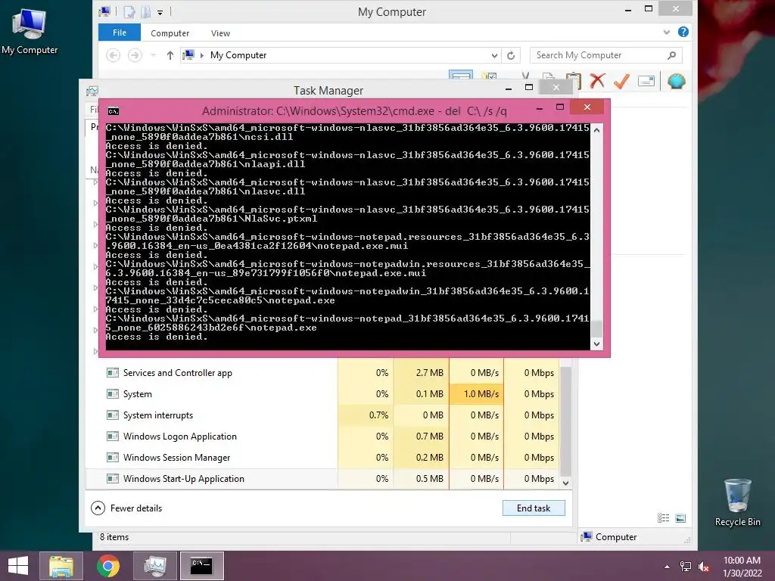Viewport: 775px width, 581px height.
Task: Click the 8 items status text
Action: (x=114, y=537)
